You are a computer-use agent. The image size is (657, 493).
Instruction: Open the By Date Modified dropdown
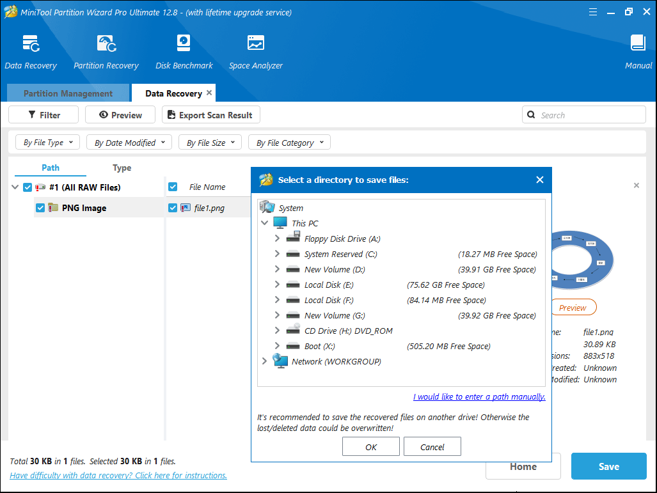(129, 143)
